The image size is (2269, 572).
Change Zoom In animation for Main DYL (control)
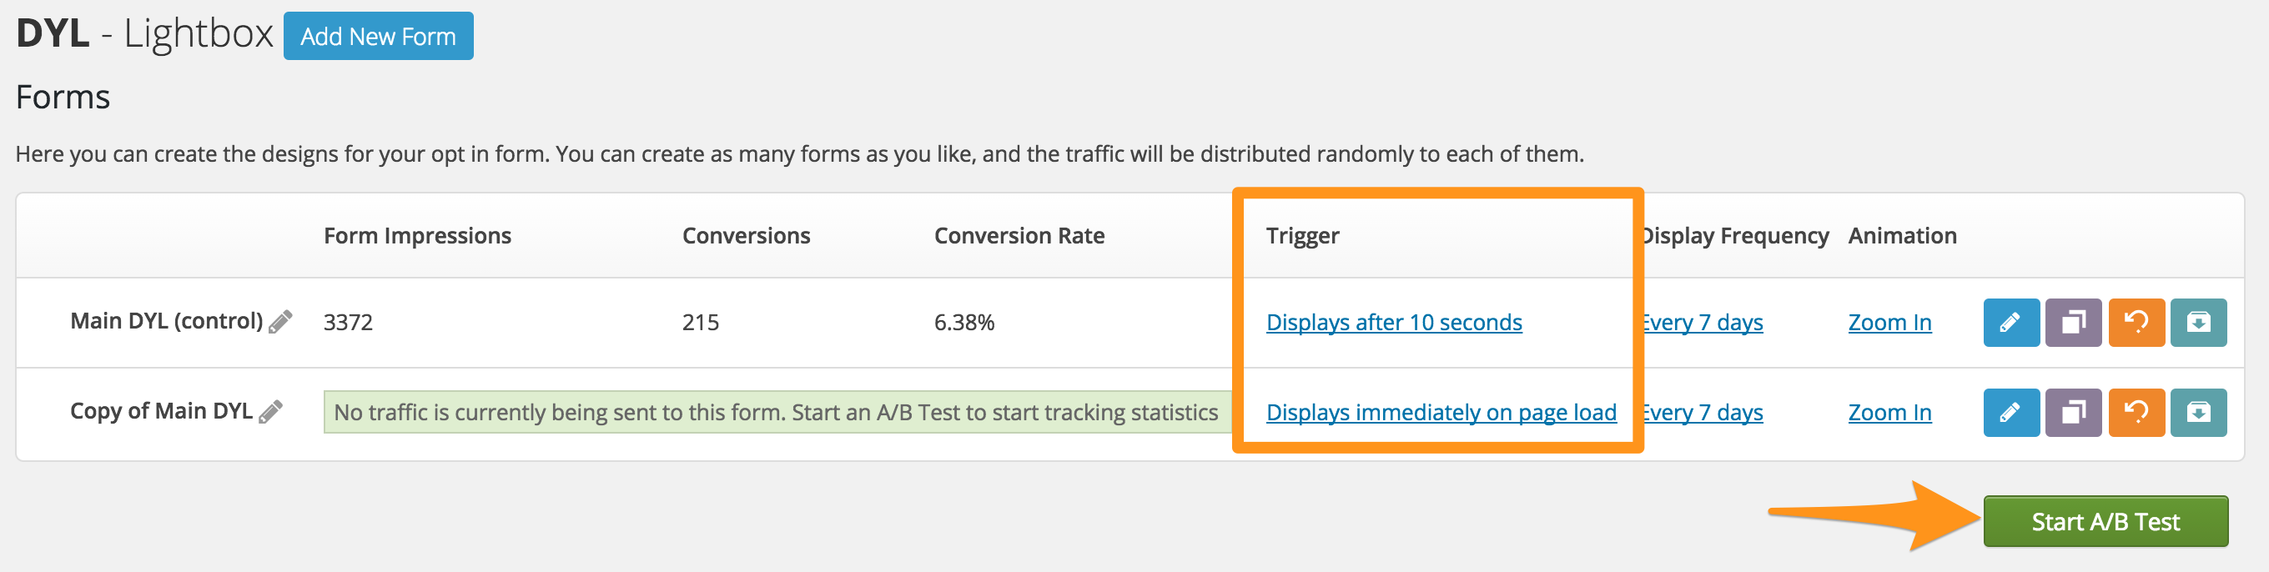coord(1889,322)
